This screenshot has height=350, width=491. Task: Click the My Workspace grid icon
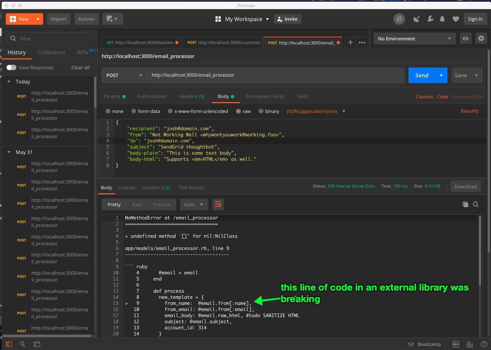click(x=218, y=19)
